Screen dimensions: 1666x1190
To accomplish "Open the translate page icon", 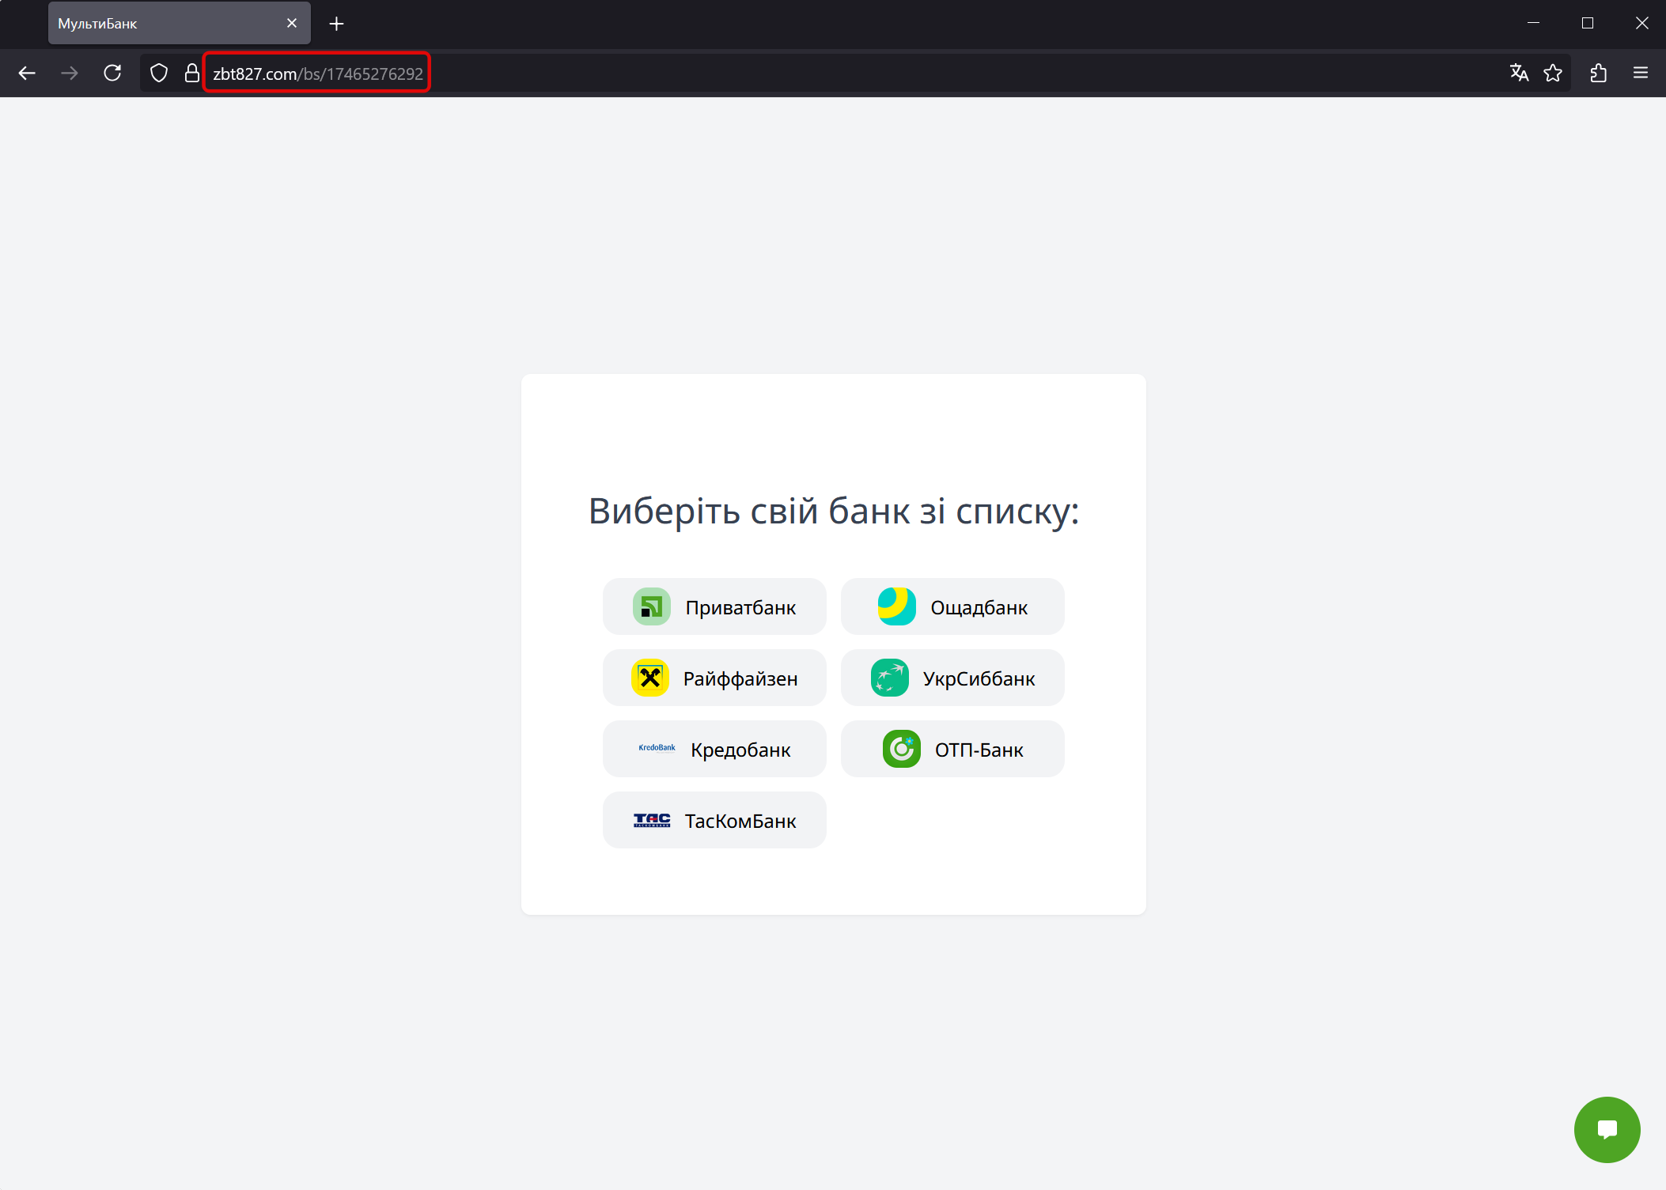I will [1519, 74].
